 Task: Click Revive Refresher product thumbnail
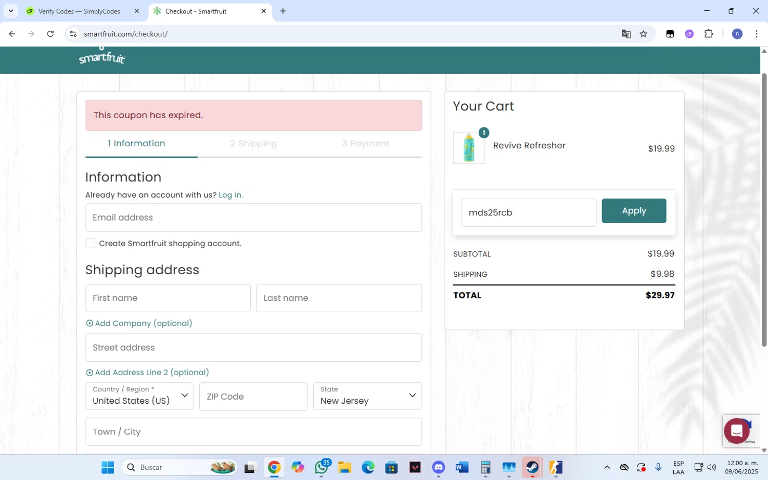coord(469,148)
